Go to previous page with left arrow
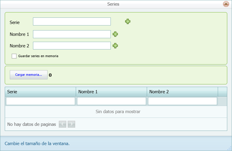 [x=62, y=124]
